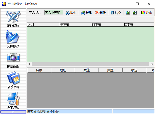The height and width of the screenshot is (114, 155).
Task: Click the save disk icon with outgoing arrow
Action: point(128,13)
